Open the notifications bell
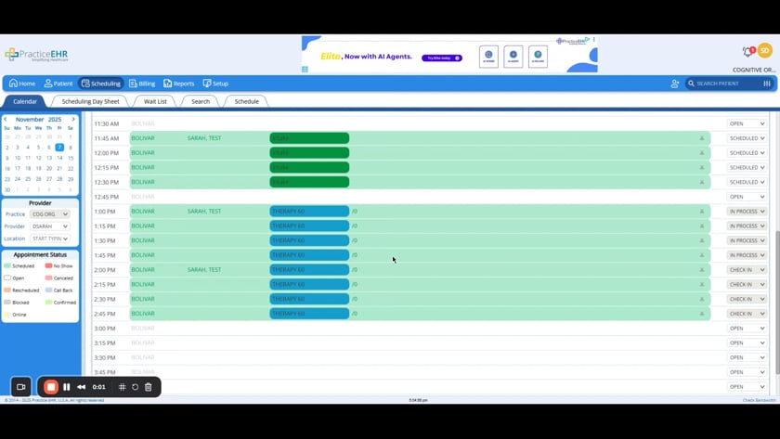 [x=747, y=51]
